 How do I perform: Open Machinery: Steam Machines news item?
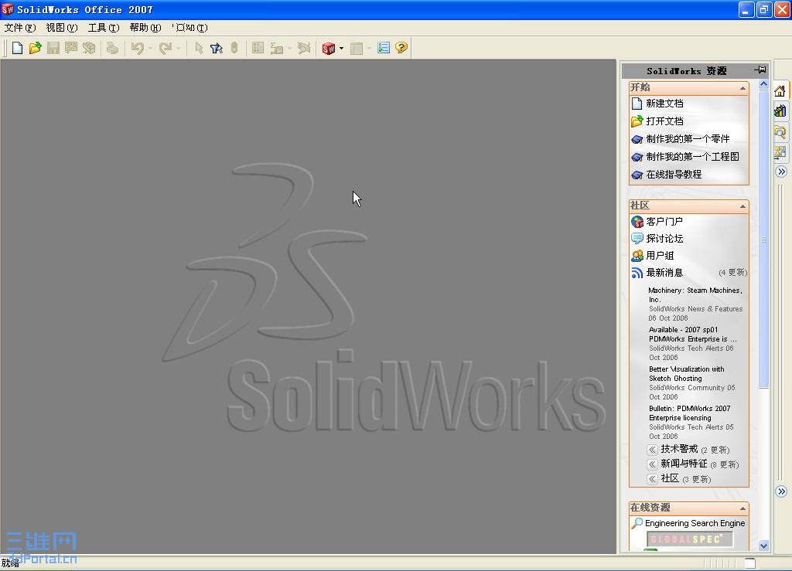click(695, 294)
